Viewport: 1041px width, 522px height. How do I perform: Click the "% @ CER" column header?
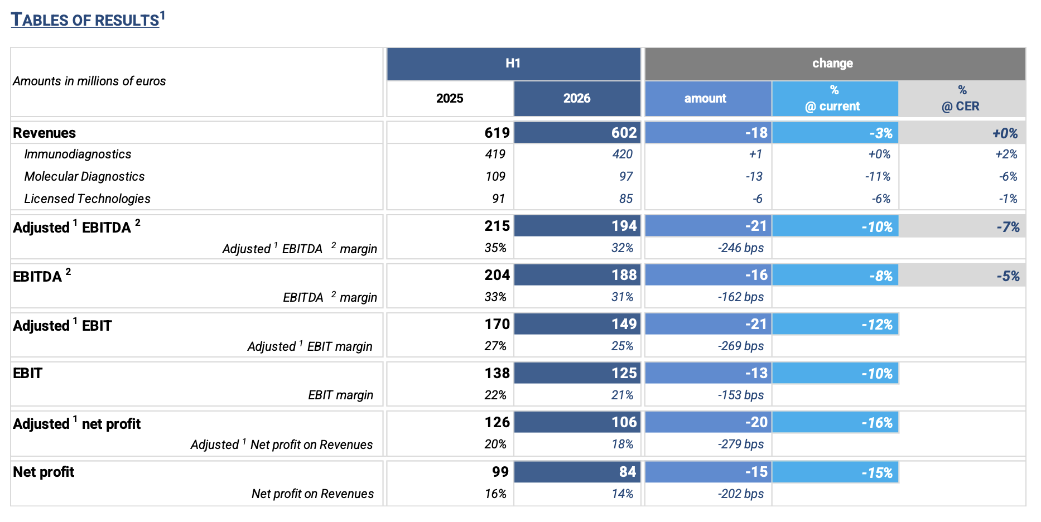click(x=962, y=99)
